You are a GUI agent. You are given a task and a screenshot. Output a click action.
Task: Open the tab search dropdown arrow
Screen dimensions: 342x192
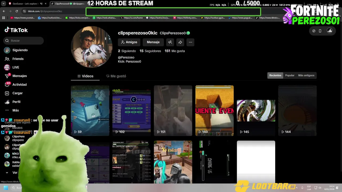coord(3,4)
